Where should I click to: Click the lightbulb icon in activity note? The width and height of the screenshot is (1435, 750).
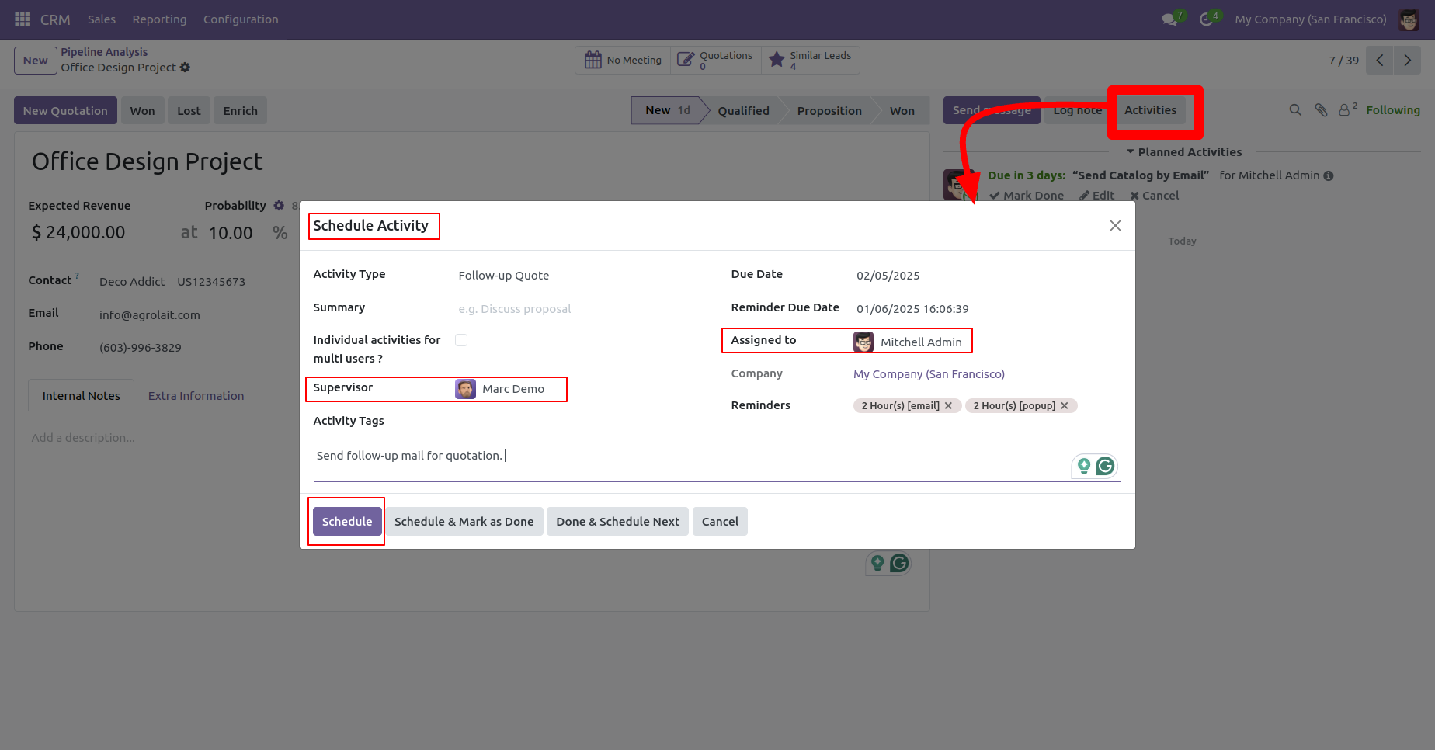(x=1084, y=466)
